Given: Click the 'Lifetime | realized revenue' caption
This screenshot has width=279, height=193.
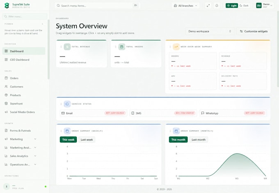Looking at the screenshot, I should point(73,63).
